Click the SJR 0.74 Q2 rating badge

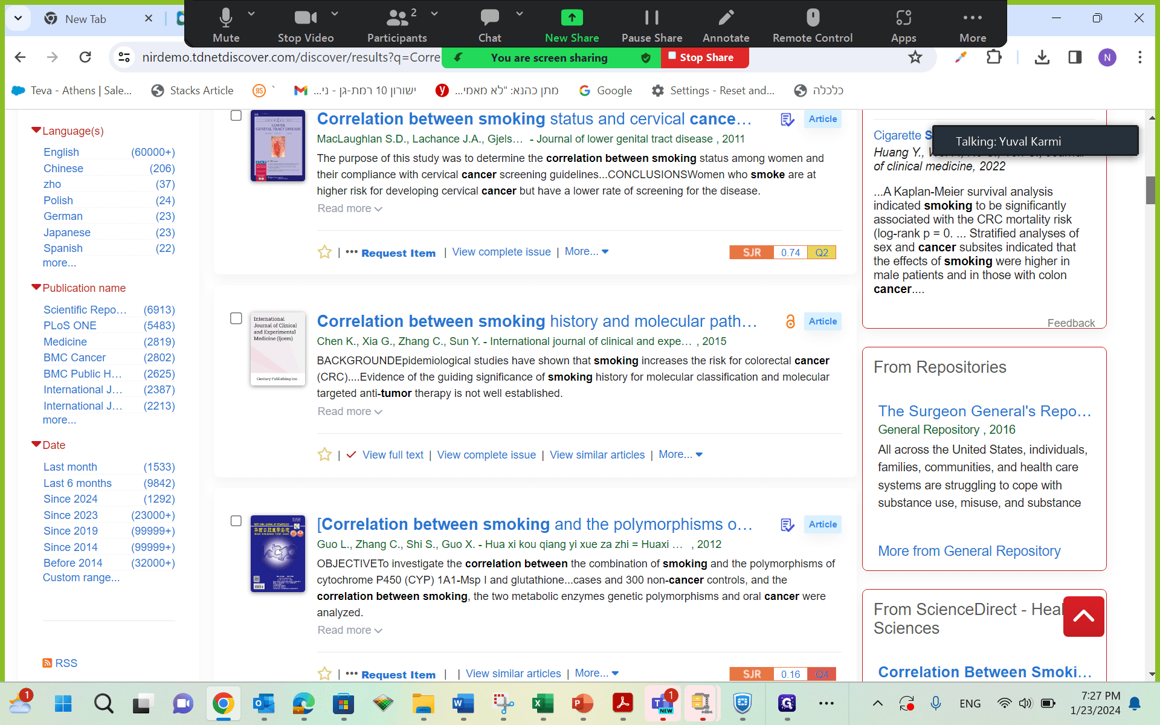(782, 253)
